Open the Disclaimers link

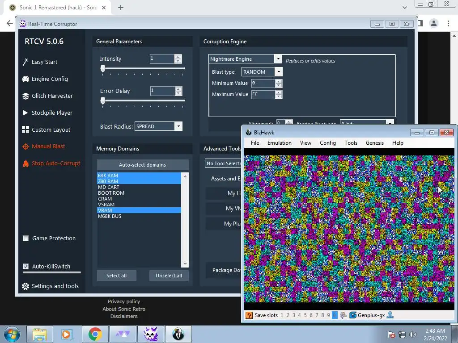(124, 316)
